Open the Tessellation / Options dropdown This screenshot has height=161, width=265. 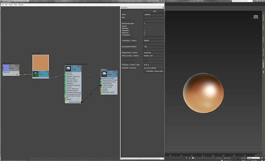[153, 41]
